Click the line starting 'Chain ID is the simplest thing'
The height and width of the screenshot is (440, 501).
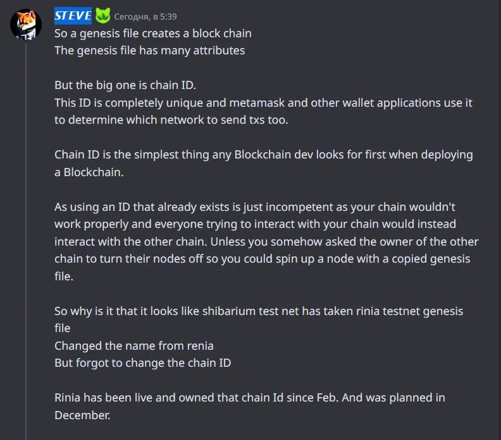[x=264, y=155]
